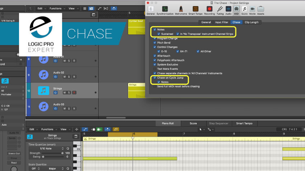Open View menu in tracks area
The width and height of the screenshot is (305, 171).
[x=73, y=9]
